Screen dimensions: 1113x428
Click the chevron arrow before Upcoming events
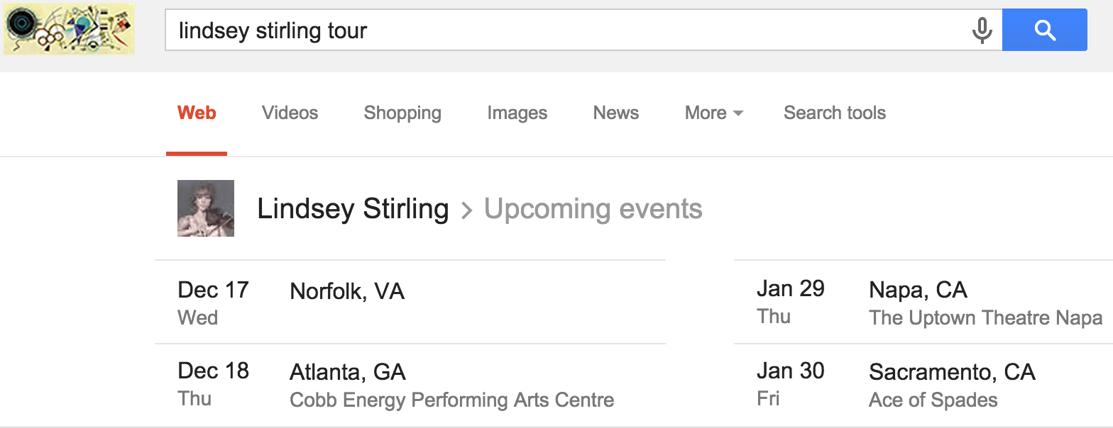(466, 210)
